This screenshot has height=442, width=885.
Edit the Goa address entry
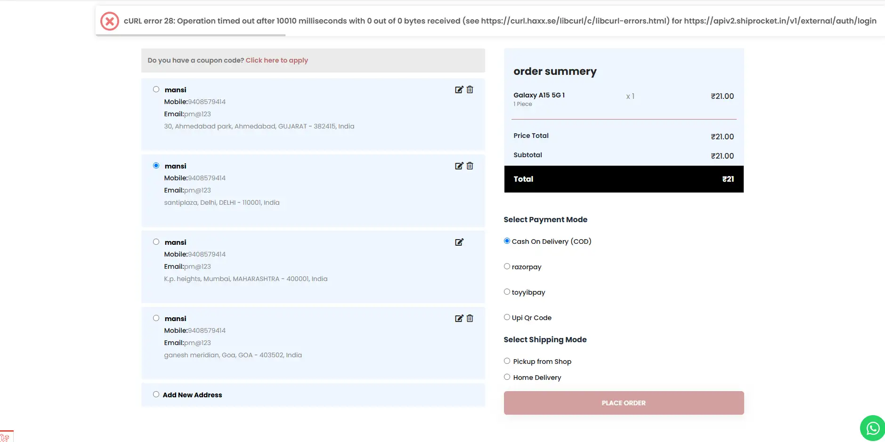click(x=459, y=318)
